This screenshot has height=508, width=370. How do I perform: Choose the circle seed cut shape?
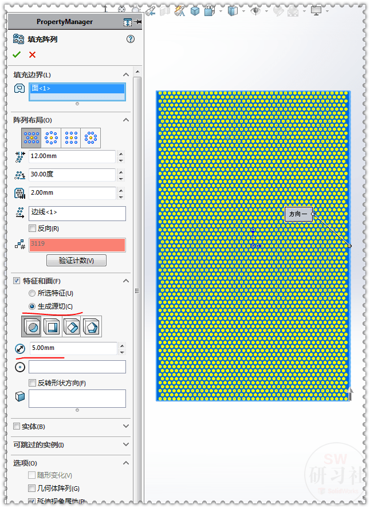point(32,326)
